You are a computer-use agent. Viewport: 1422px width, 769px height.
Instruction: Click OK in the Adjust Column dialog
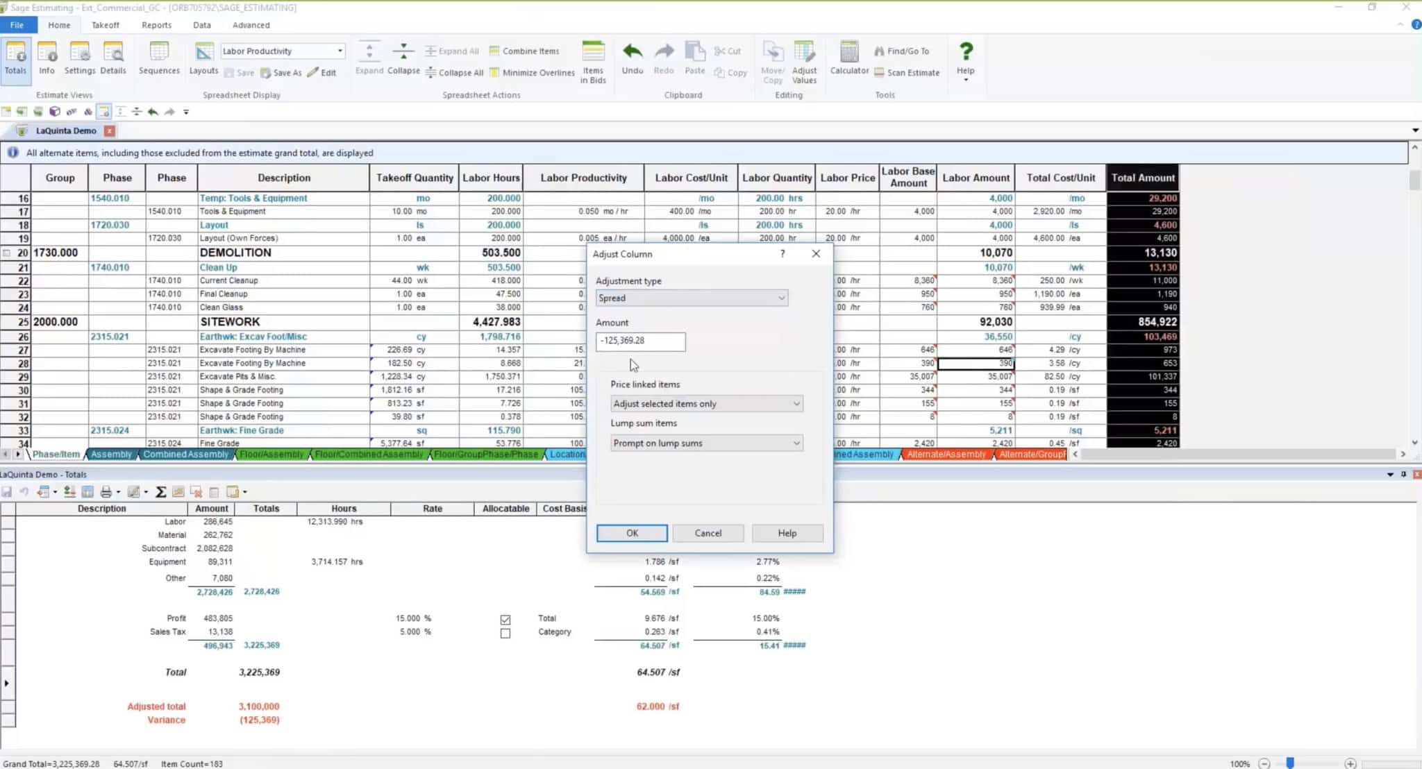[x=630, y=533]
